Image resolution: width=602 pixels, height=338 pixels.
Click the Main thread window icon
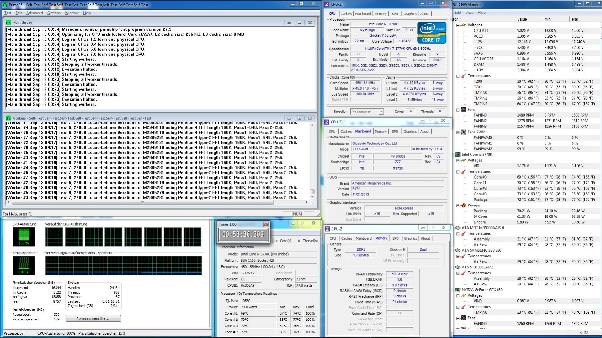click(8, 22)
